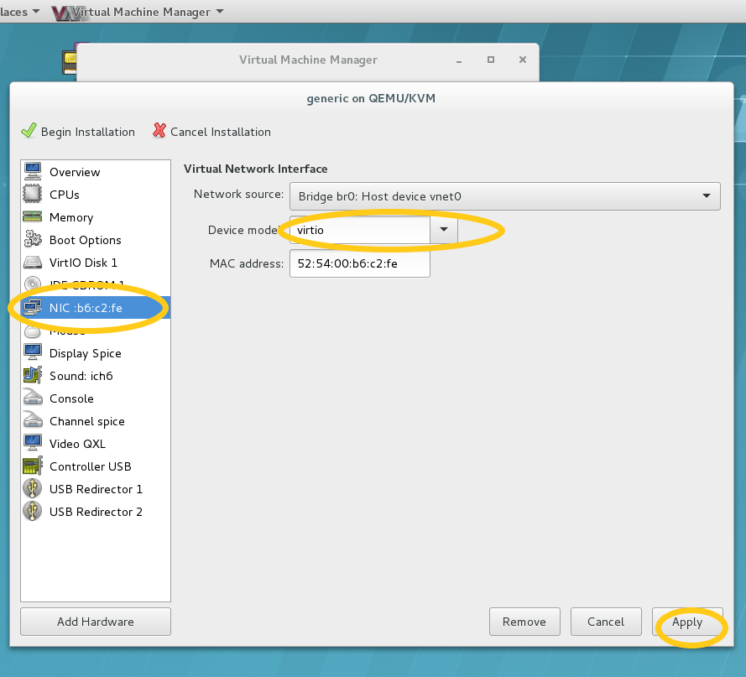Click the green Begin Installation checkmark icon
Image resolution: width=746 pixels, height=677 pixels.
(29, 131)
